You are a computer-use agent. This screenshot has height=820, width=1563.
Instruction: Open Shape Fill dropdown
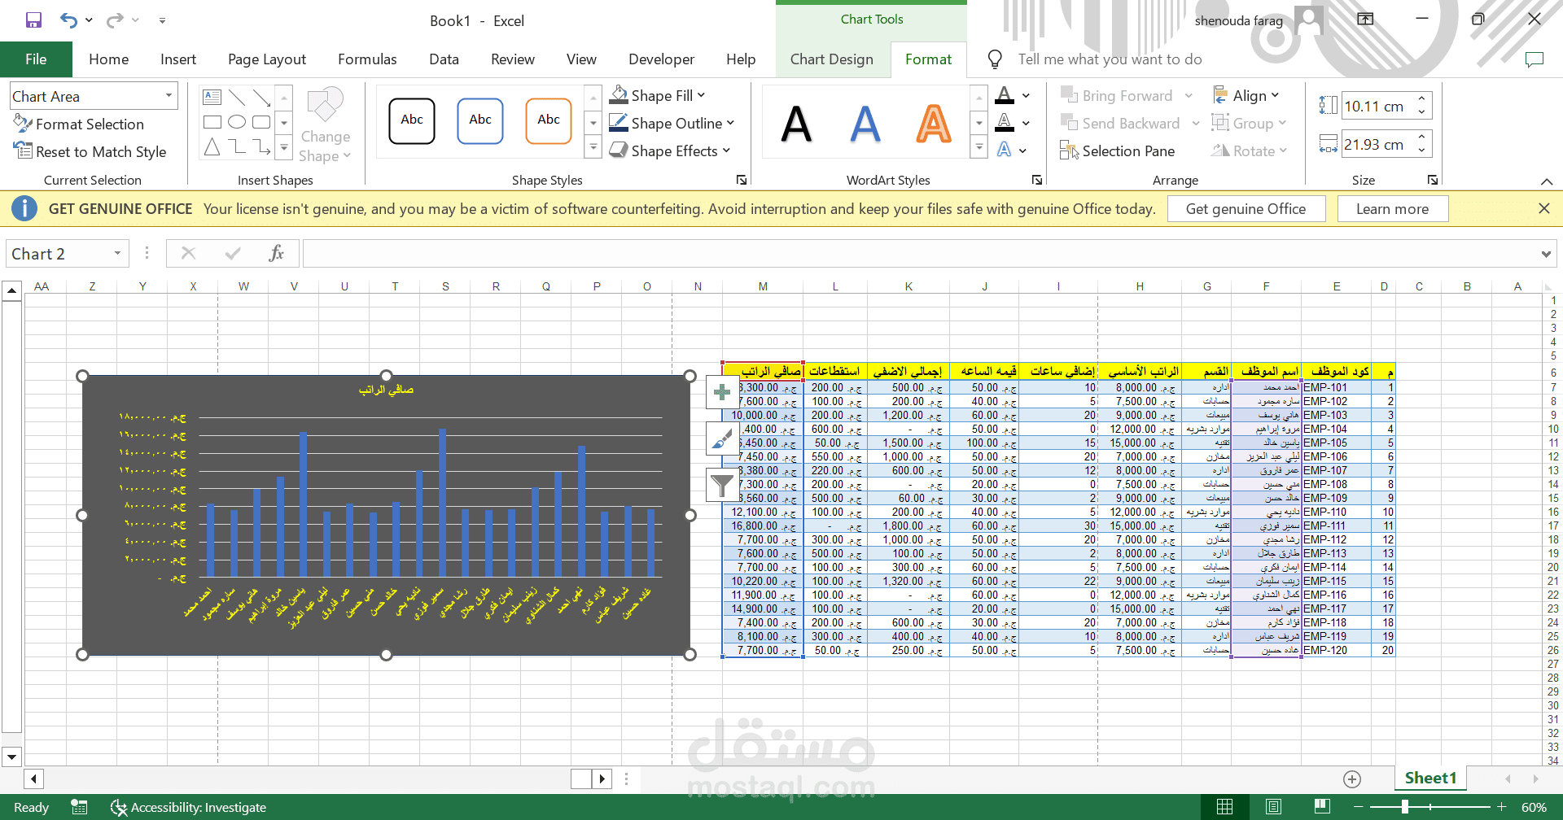click(658, 95)
